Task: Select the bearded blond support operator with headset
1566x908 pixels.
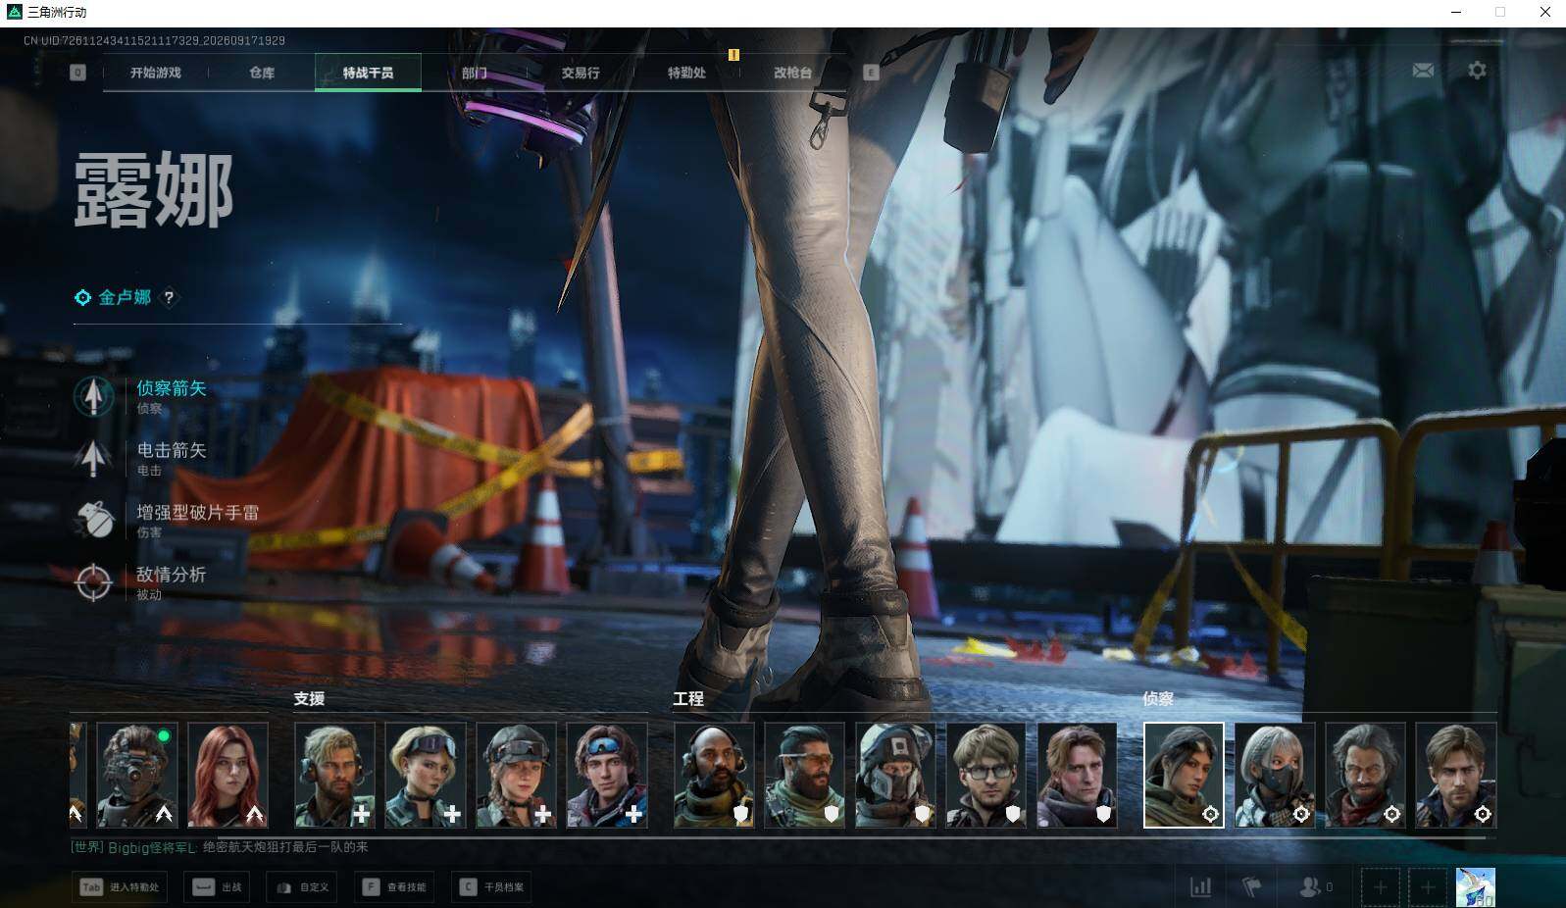Action: [x=335, y=775]
